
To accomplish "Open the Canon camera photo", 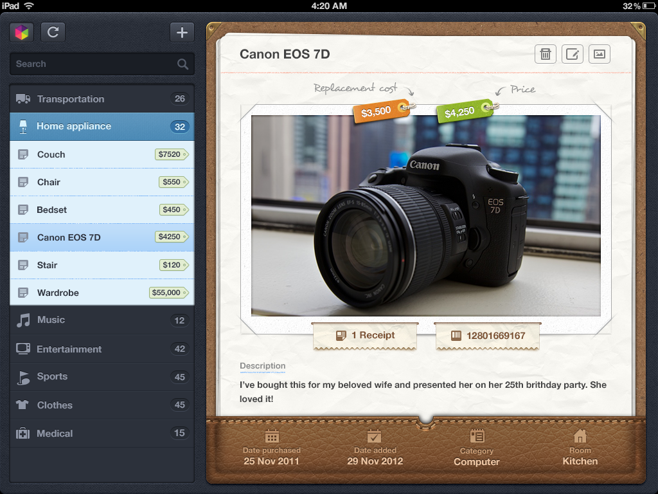I will pos(426,215).
